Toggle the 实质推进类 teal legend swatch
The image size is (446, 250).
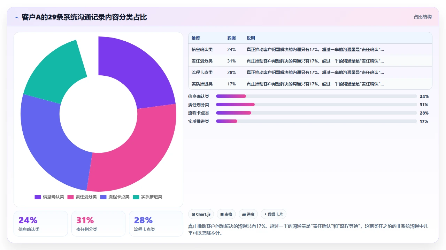136,197
